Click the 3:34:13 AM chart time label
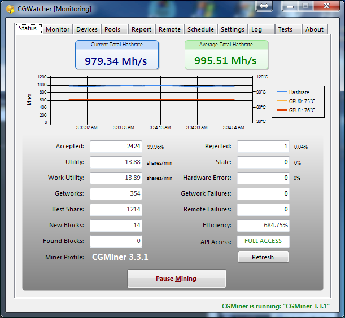Screen dimensions: 345x318 pyautogui.click(x=160, y=127)
